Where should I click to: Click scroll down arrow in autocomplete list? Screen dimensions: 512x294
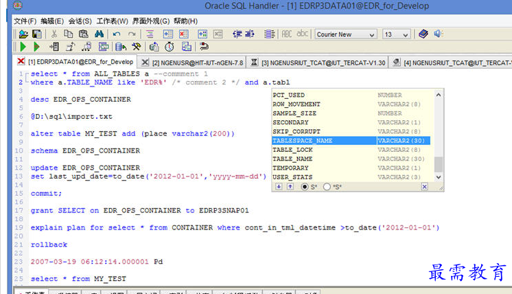[x=439, y=177]
